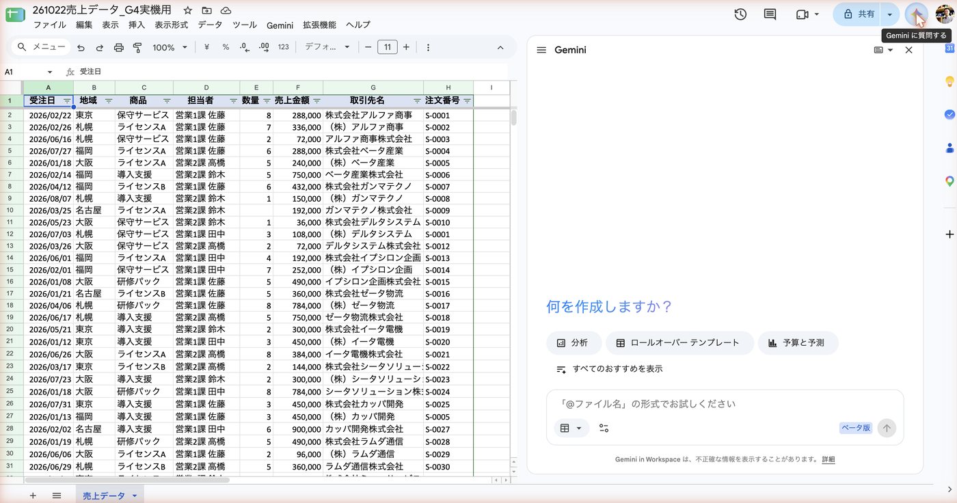Open the comments icon
This screenshot has height=503, width=957.
coord(770,14)
